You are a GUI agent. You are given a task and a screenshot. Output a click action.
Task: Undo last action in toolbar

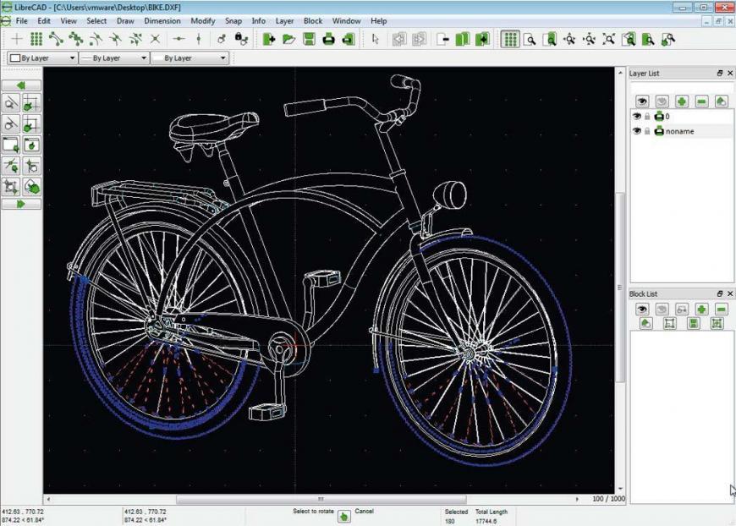tap(399, 39)
